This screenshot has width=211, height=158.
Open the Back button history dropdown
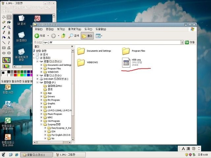point(48,36)
